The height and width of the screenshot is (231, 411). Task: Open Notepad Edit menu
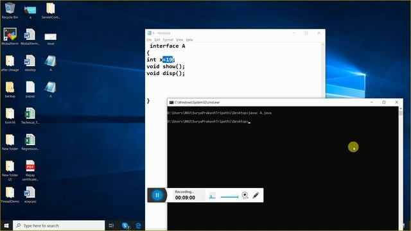[x=157, y=40]
